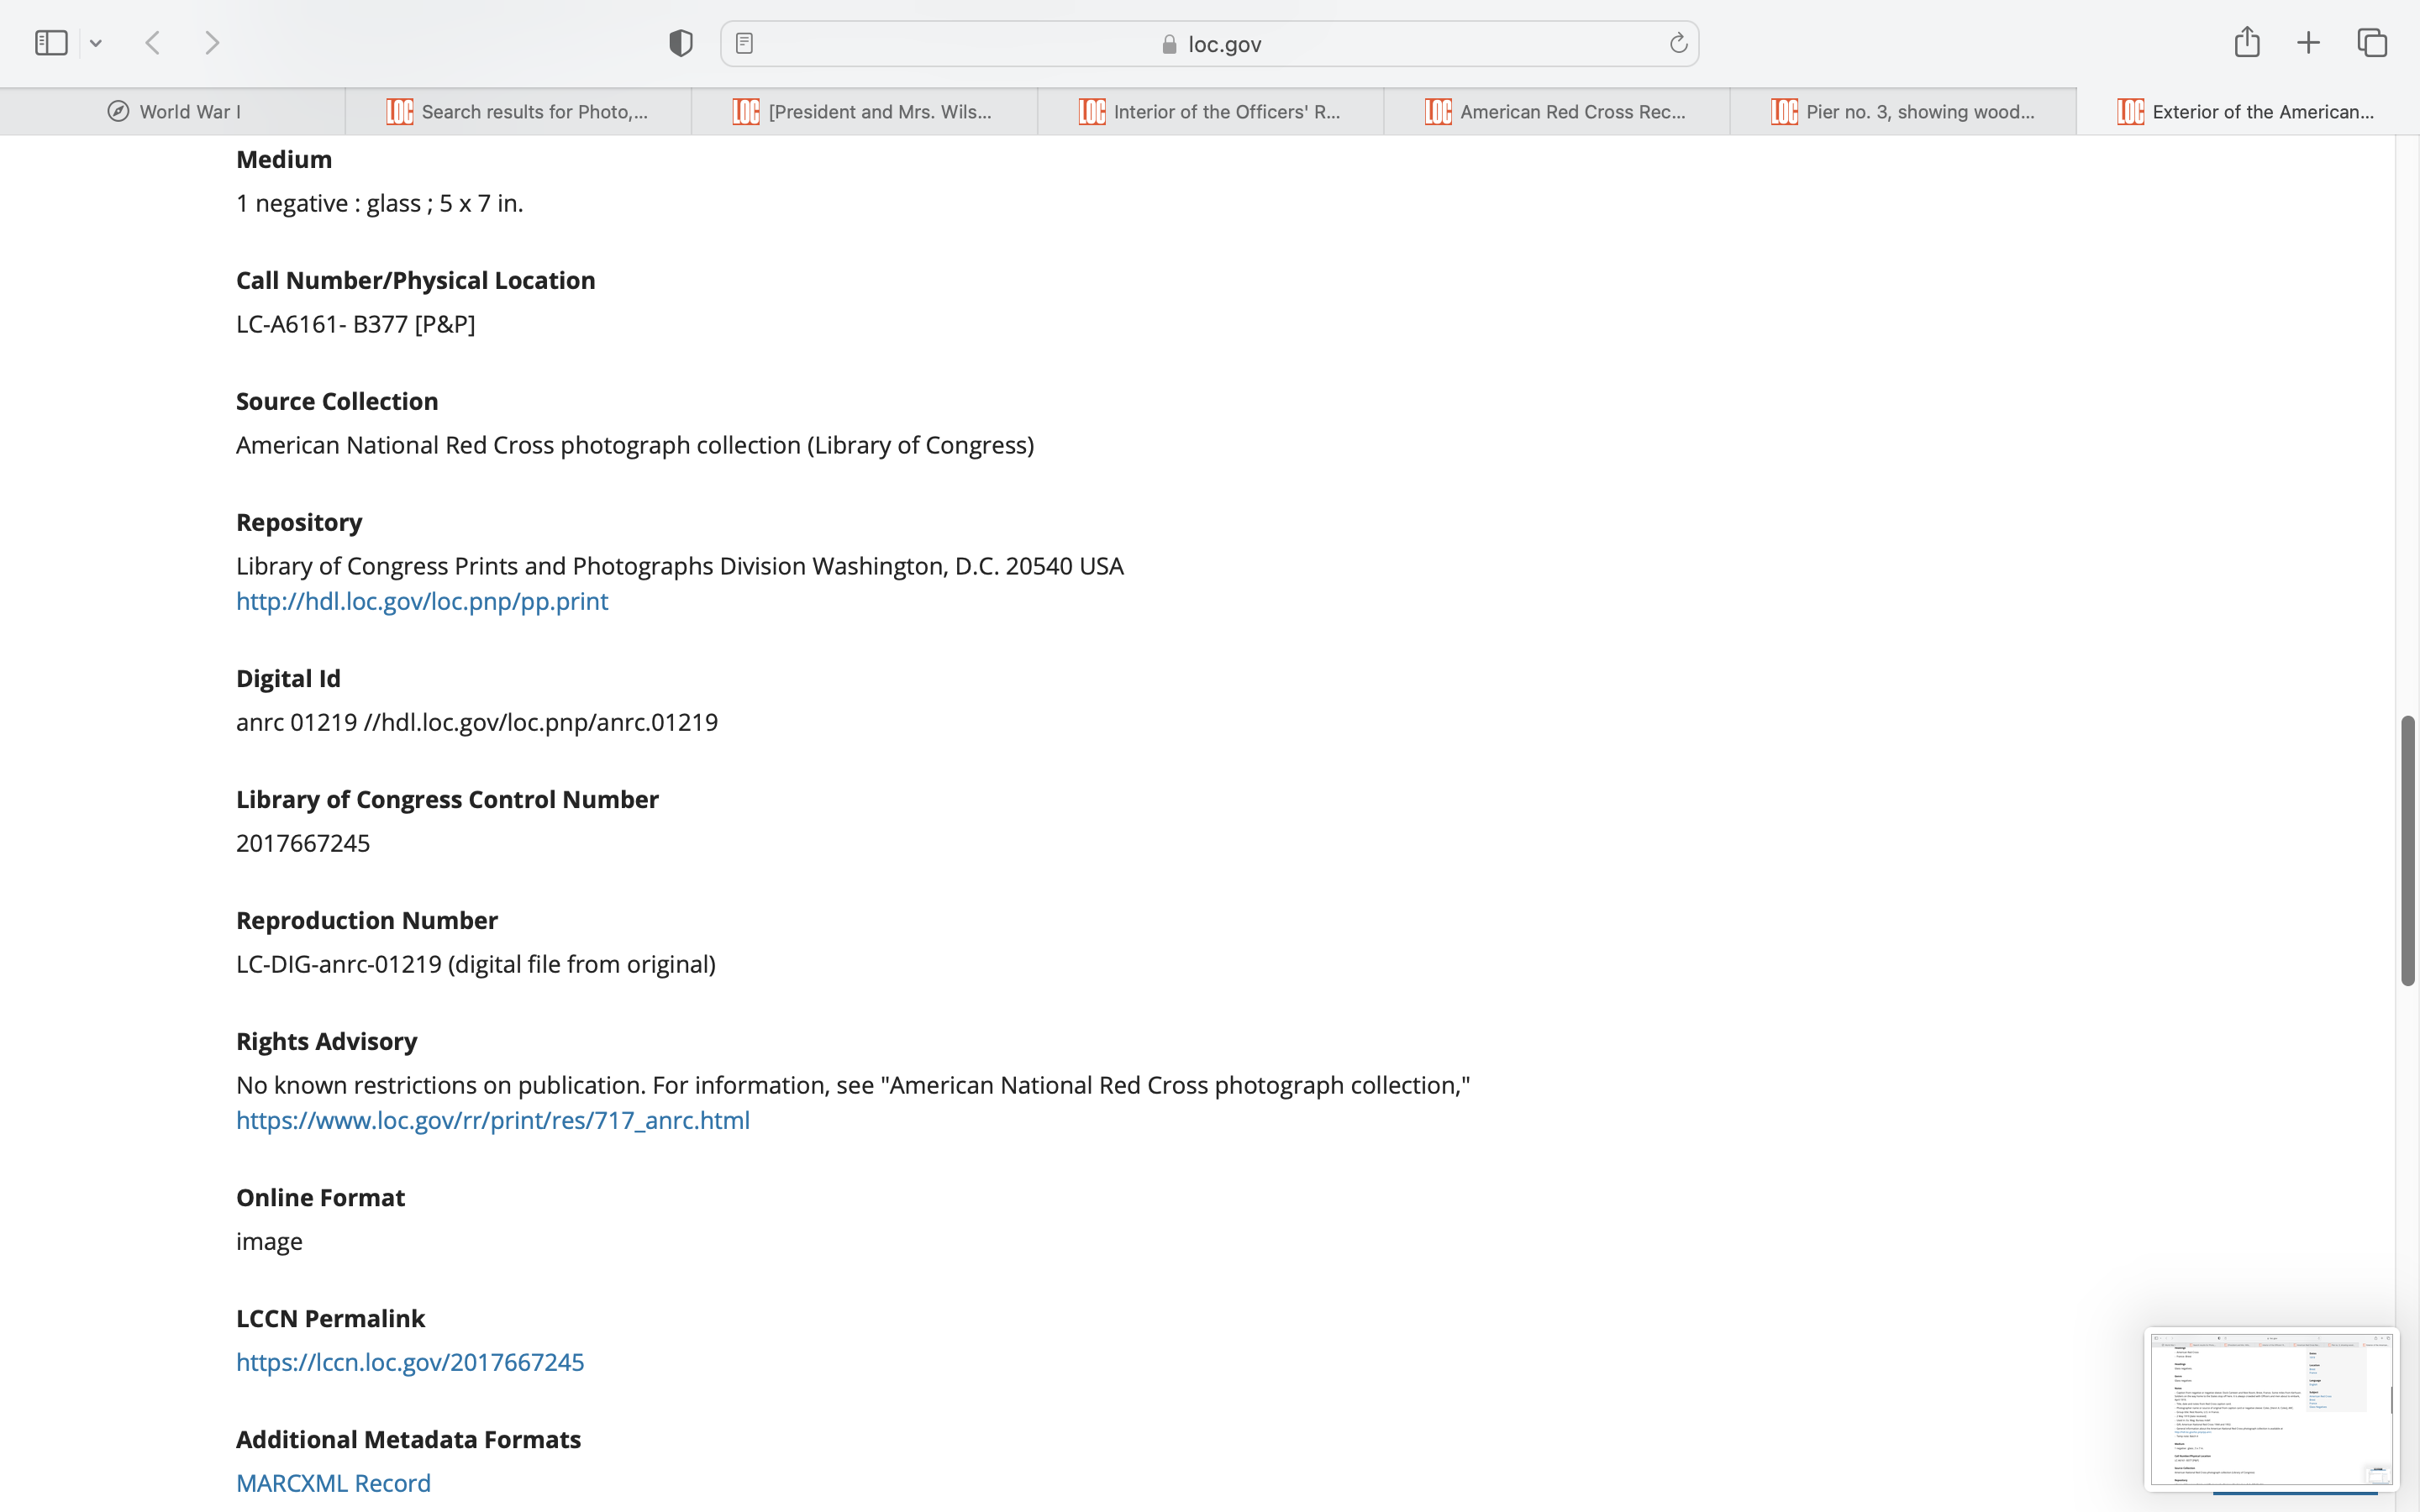Switch to Pier no. 3 tab
This screenshot has height=1512, width=2420.
coord(1903,112)
